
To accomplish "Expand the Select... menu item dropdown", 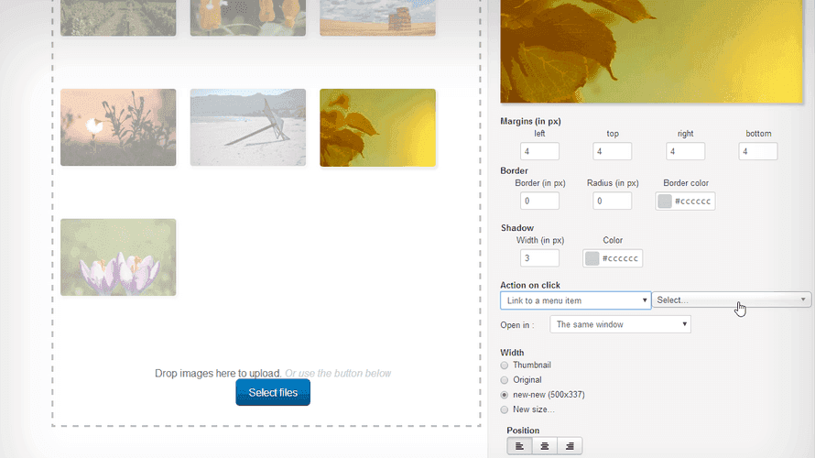I will pyautogui.click(x=731, y=300).
